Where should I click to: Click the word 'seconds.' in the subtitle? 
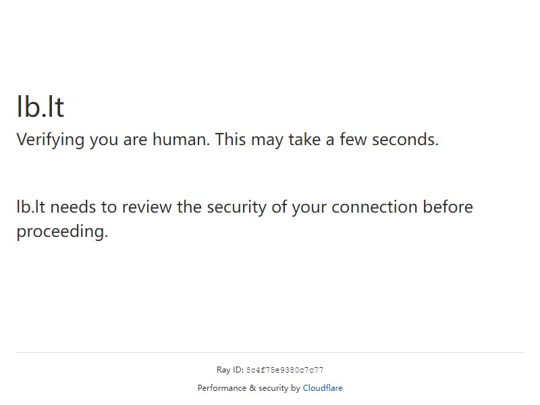tap(406, 139)
